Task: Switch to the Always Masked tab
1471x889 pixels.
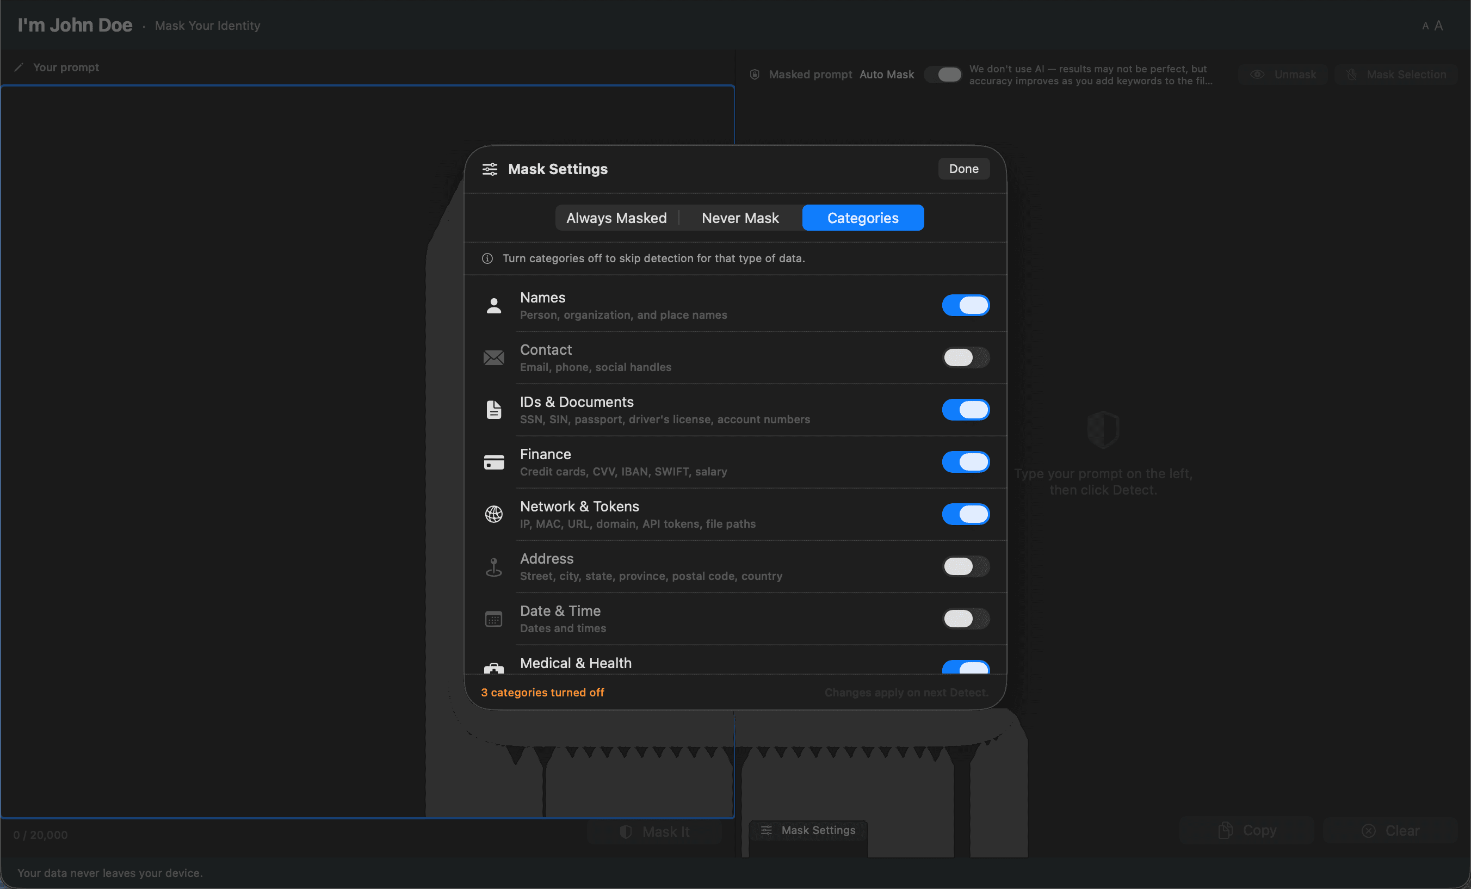Action: point(616,217)
